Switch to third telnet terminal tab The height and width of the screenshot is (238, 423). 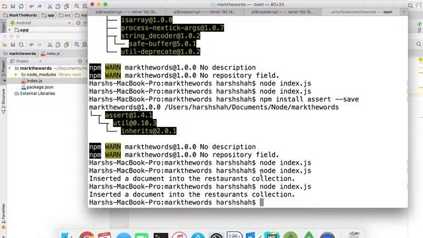point(282,12)
